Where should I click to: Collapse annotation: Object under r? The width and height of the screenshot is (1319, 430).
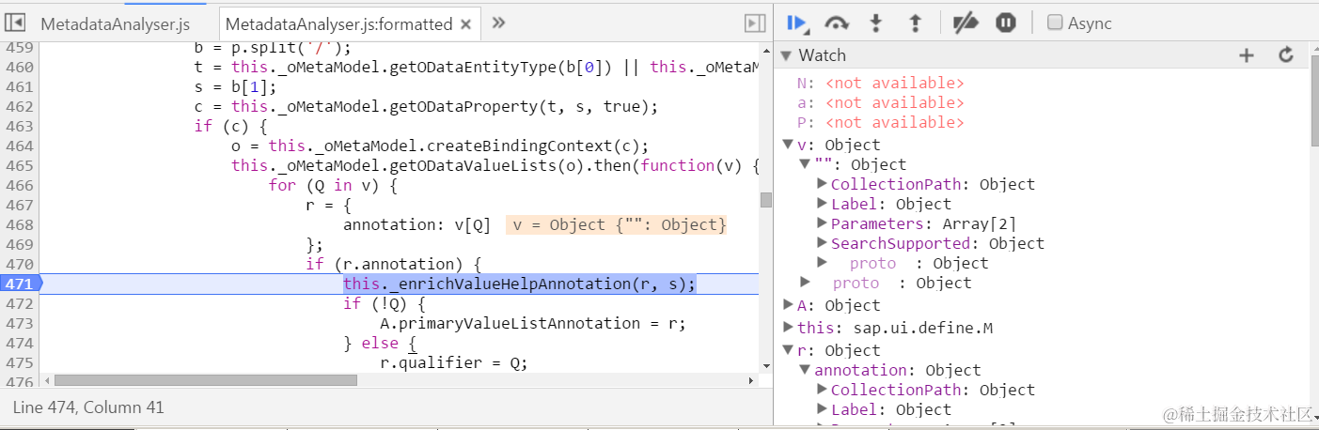(x=805, y=370)
